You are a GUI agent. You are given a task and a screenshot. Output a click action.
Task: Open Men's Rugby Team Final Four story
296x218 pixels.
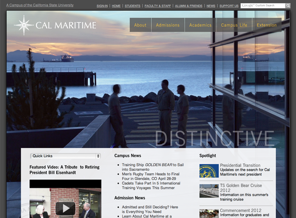click(x=150, y=176)
